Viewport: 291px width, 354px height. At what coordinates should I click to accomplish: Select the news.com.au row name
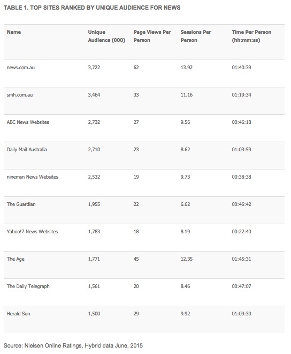[x=21, y=68]
